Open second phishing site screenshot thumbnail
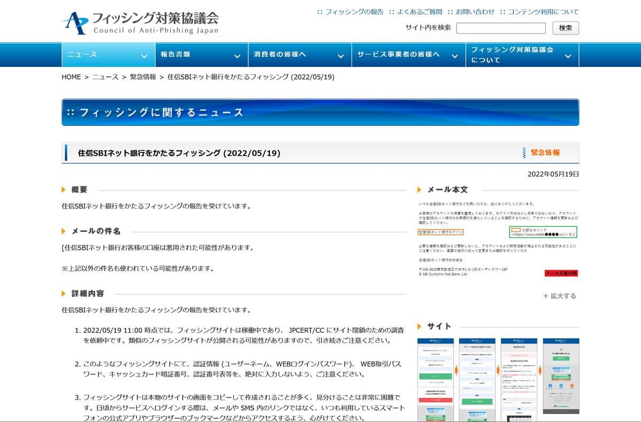Viewport: 641px width, 422px height. [477, 379]
